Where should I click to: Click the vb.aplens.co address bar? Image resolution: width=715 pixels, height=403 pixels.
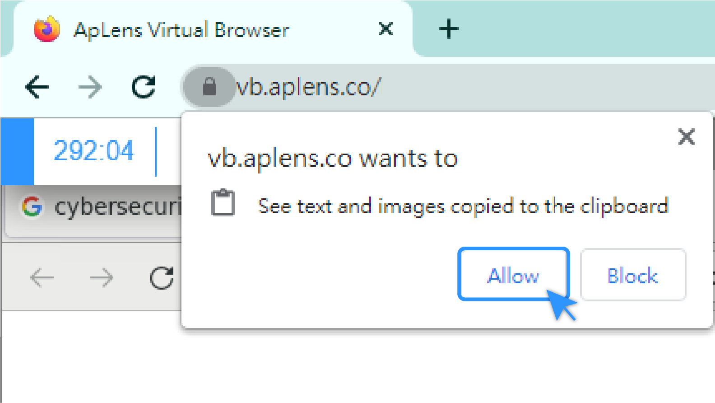click(x=447, y=87)
